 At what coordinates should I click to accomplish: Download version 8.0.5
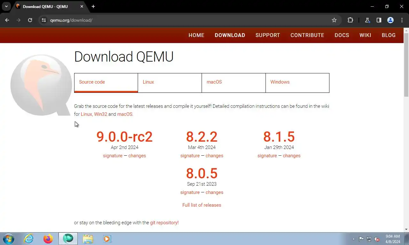point(202,173)
